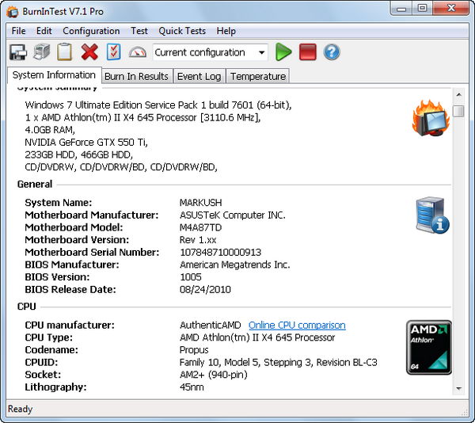Click the print report icon

click(x=41, y=52)
